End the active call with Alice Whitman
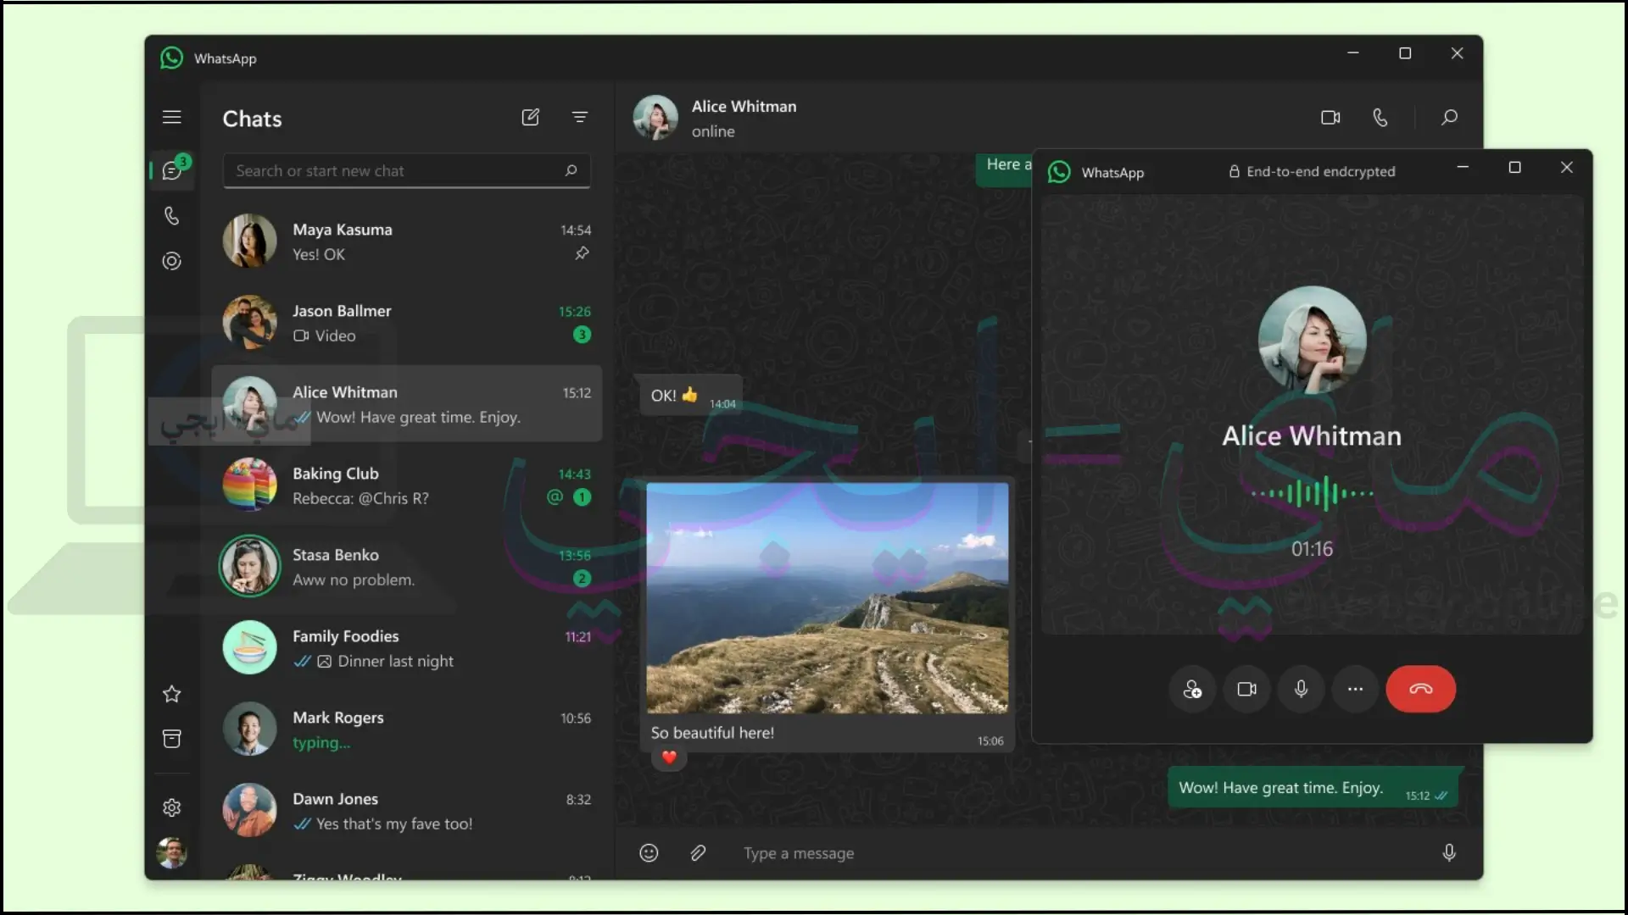This screenshot has height=915, width=1628. tap(1420, 690)
